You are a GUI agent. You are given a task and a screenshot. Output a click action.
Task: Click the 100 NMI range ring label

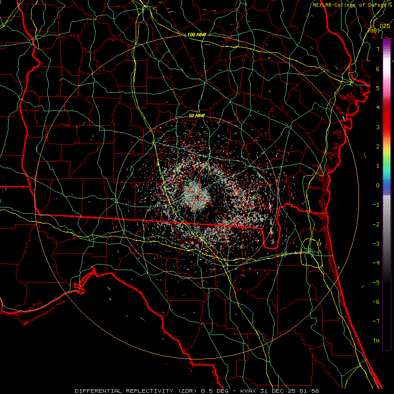pos(197,35)
